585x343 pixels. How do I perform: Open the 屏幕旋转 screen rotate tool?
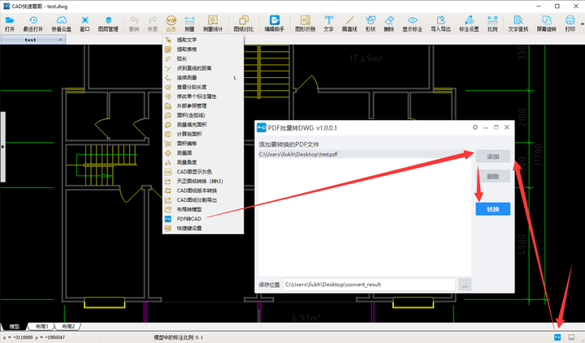point(546,24)
